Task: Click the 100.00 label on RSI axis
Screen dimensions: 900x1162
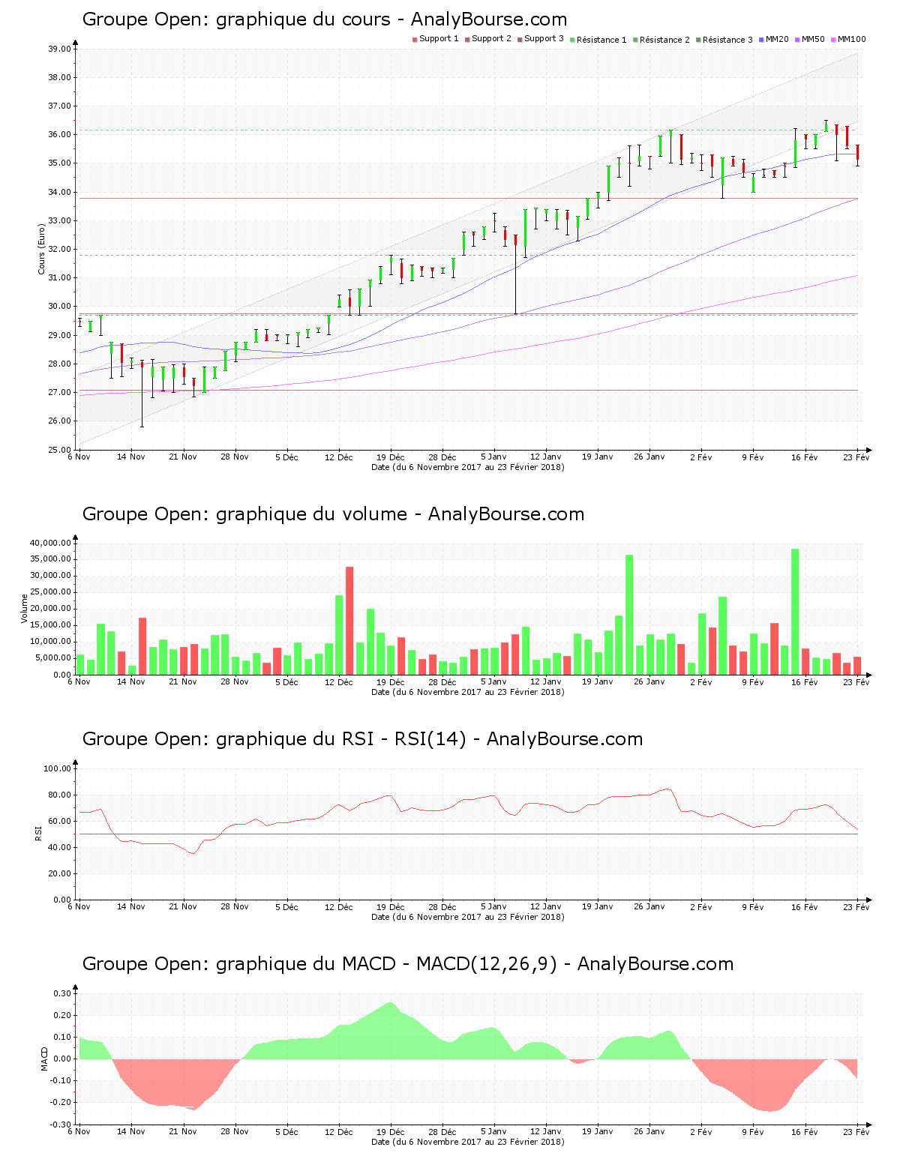Action: [58, 768]
